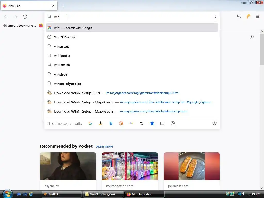Open Import bookmarks button

(20, 26)
